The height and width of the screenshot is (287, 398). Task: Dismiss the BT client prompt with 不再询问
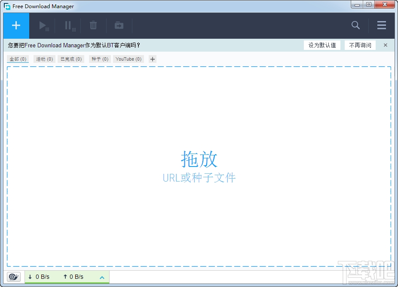pos(360,45)
